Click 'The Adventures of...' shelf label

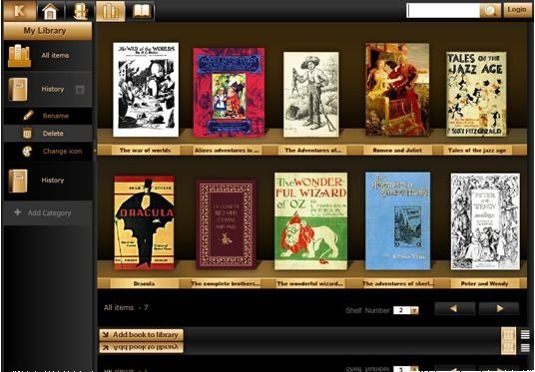click(312, 150)
